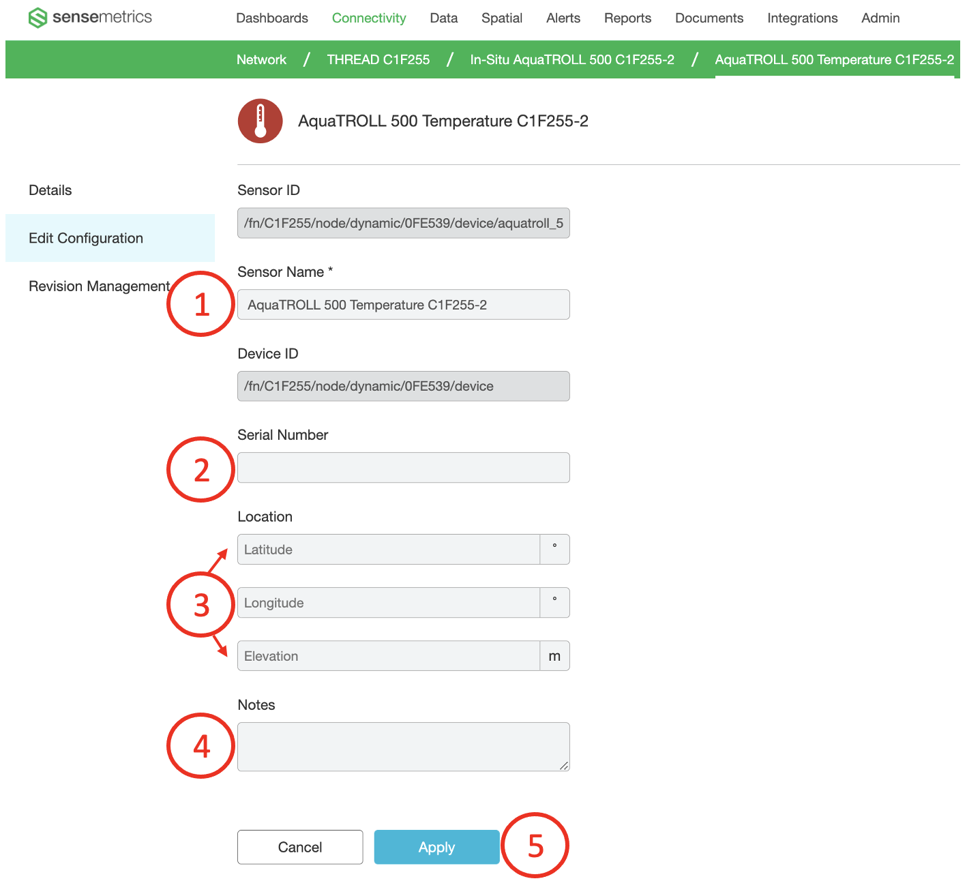Select Edit Configuration sidebar tab

coord(110,238)
